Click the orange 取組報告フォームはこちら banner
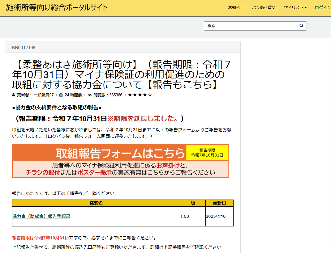The height and width of the screenshot is (253, 331). click(x=99, y=153)
